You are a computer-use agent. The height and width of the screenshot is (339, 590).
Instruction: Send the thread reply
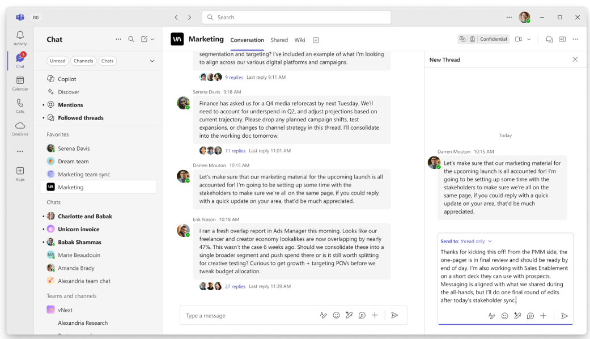point(564,316)
